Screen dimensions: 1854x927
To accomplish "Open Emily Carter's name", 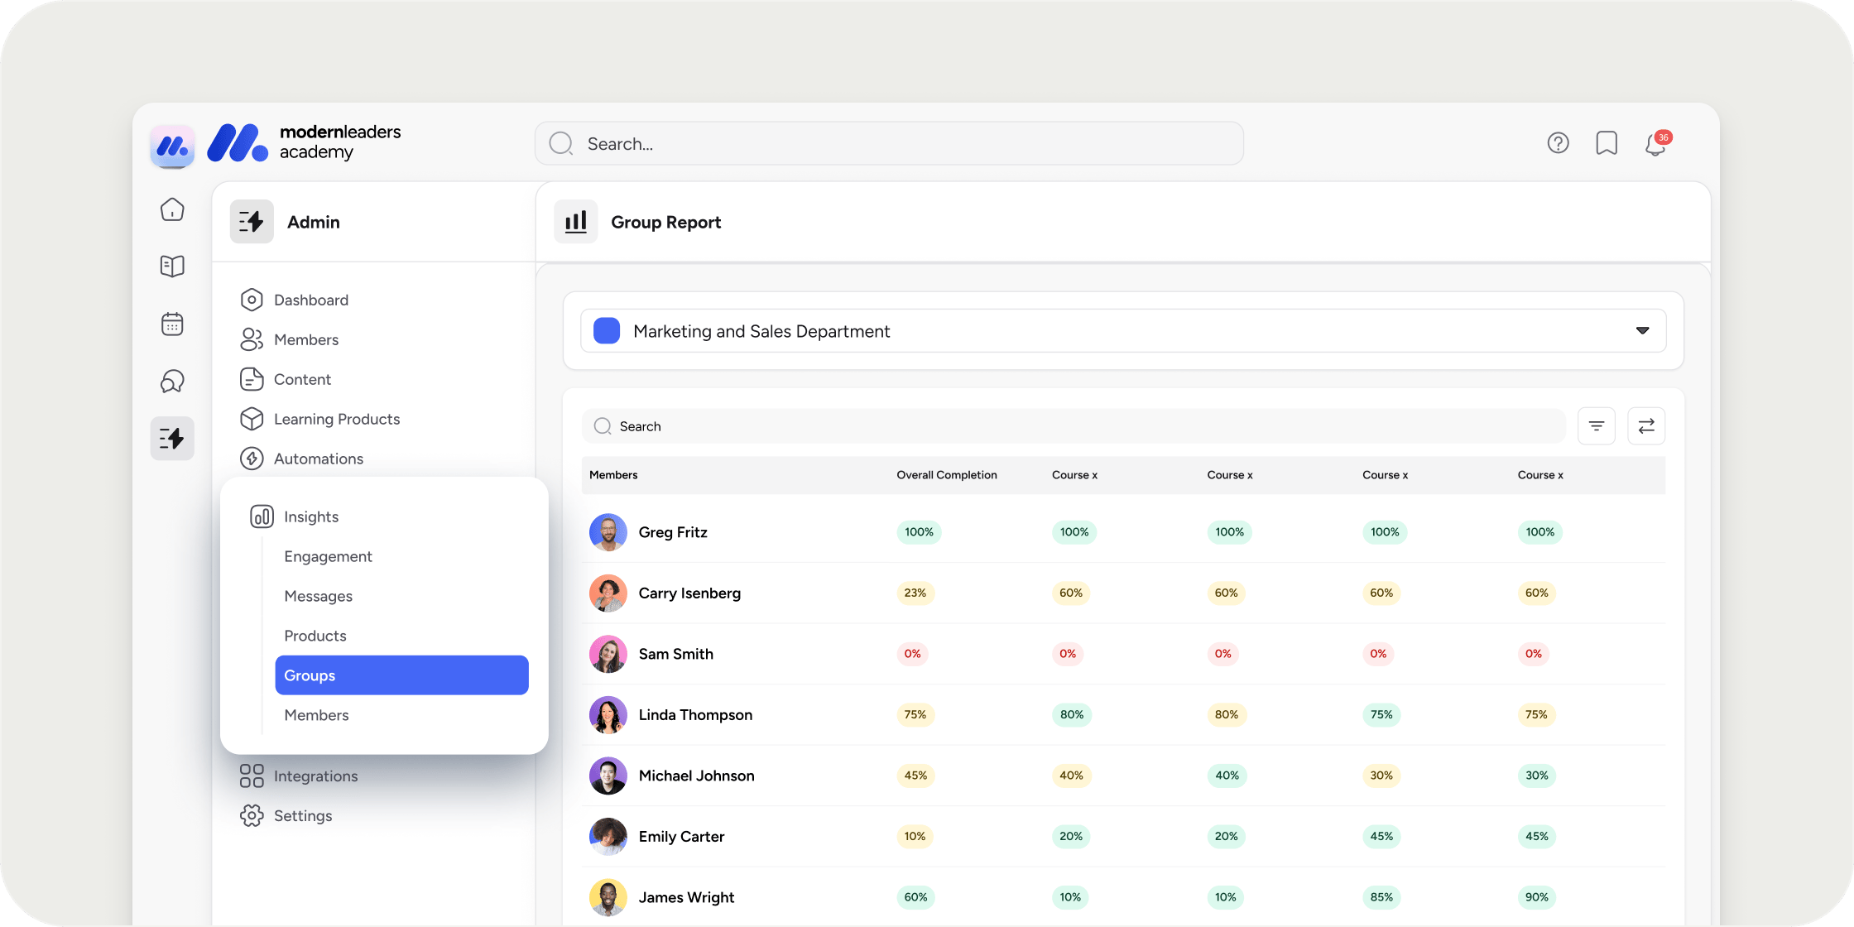I will pos(681,837).
